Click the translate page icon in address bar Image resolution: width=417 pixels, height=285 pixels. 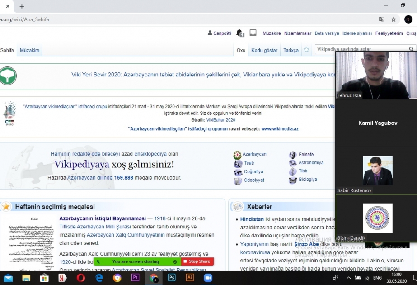pyautogui.click(x=382, y=19)
